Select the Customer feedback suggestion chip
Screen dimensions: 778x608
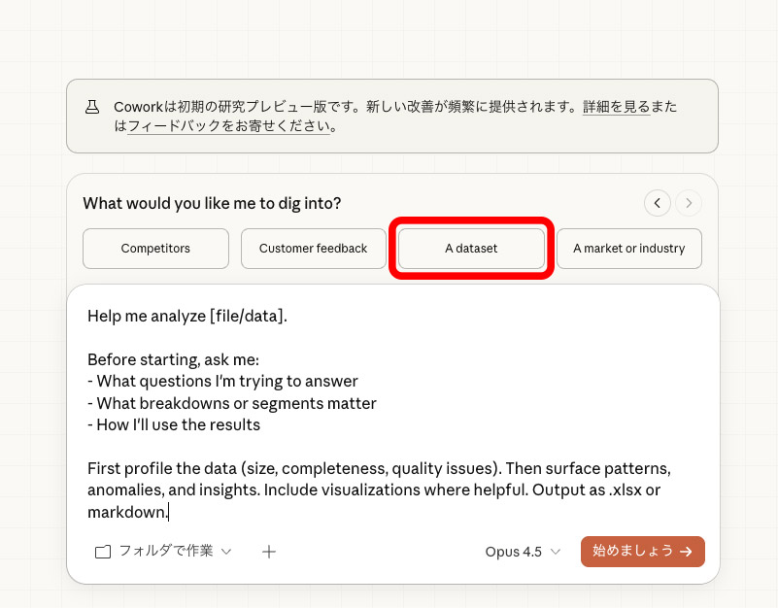tap(313, 248)
